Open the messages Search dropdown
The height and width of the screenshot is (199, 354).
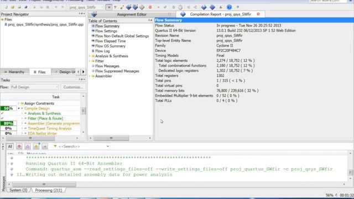coord(108,146)
